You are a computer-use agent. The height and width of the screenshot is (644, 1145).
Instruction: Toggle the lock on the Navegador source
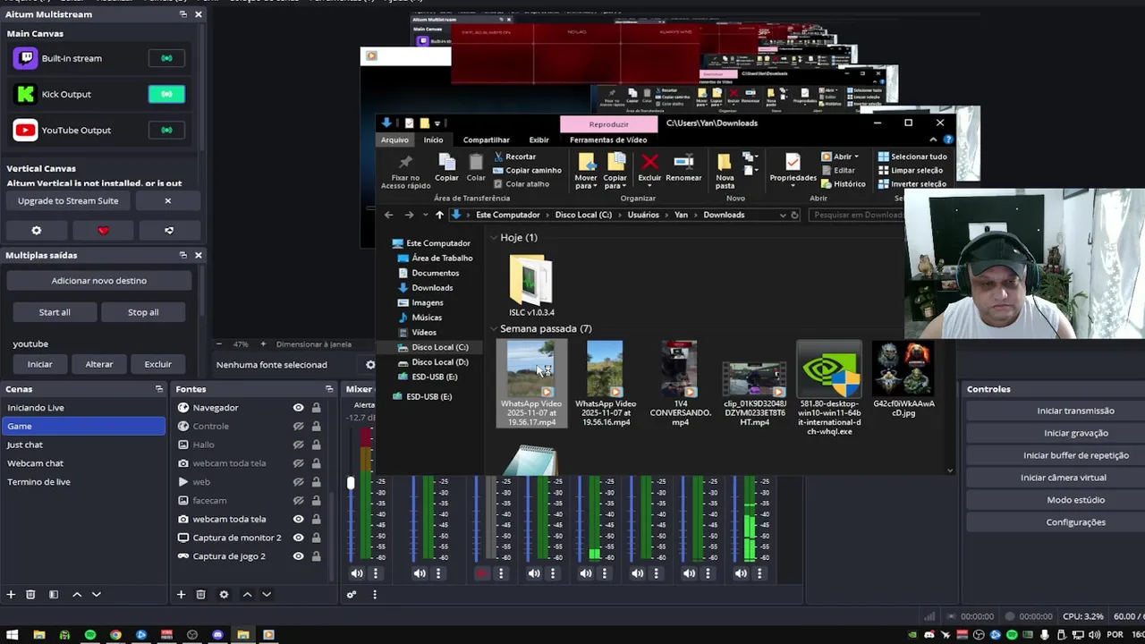(x=316, y=408)
